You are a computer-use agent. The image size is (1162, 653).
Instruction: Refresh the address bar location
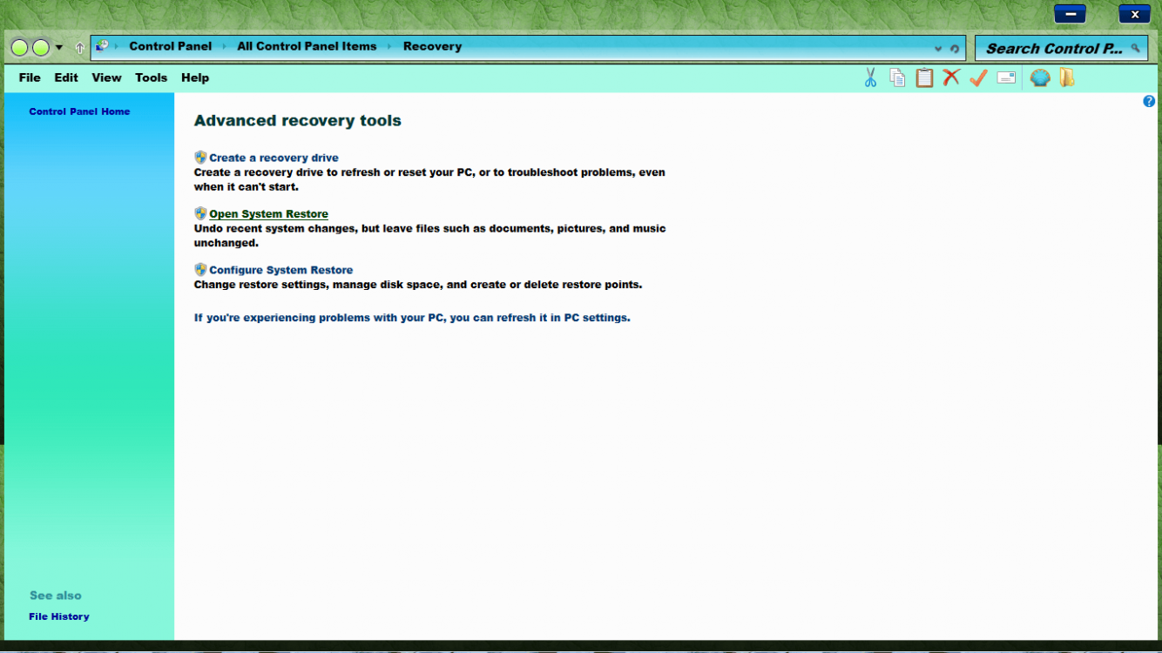(x=955, y=49)
